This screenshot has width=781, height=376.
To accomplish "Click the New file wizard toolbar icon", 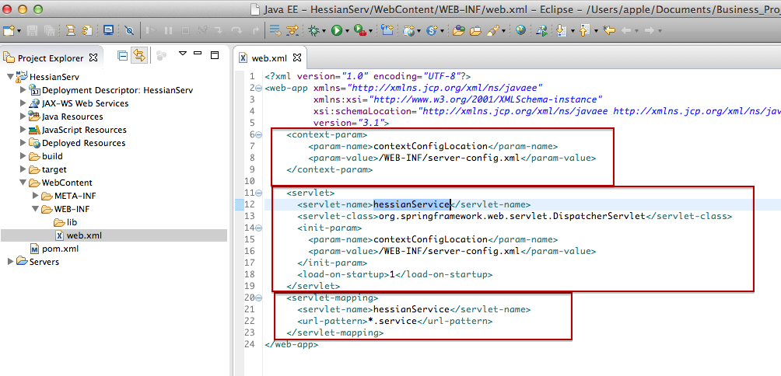I will point(9,30).
